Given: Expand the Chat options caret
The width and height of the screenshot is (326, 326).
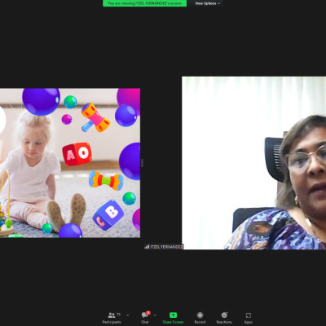Looking at the screenshot, I should point(155,315).
